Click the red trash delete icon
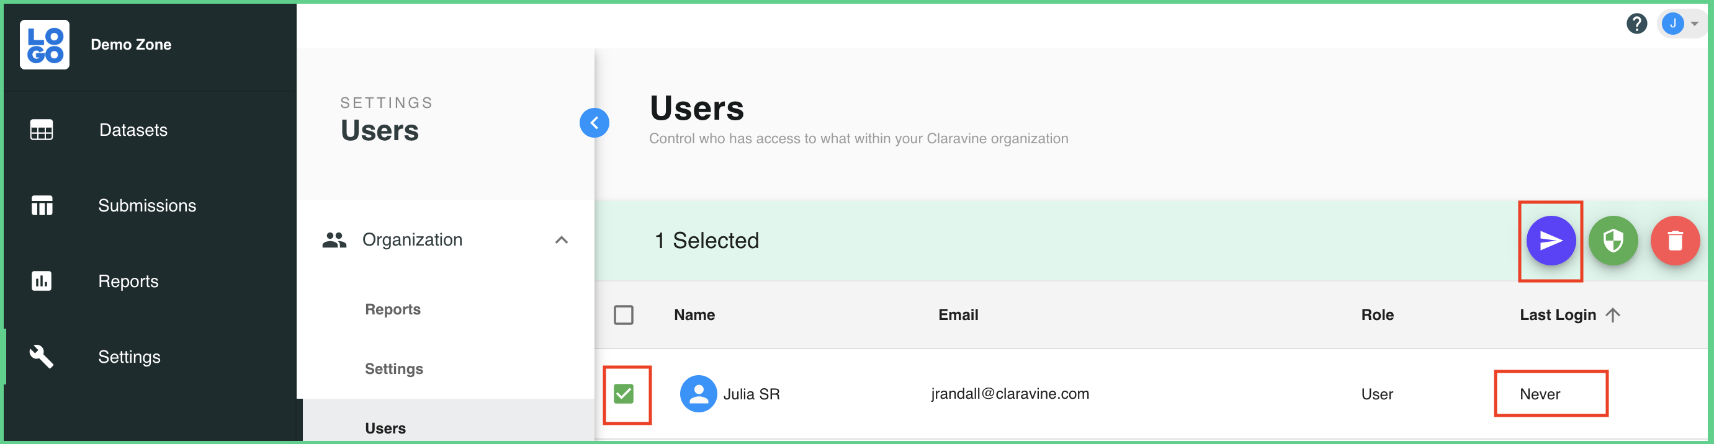This screenshot has height=444, width=1714. (x=1675, y=241)
